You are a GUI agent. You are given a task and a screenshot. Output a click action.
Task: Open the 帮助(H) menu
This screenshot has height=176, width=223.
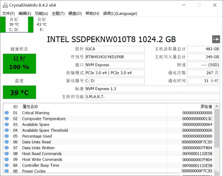click(93, 14)
